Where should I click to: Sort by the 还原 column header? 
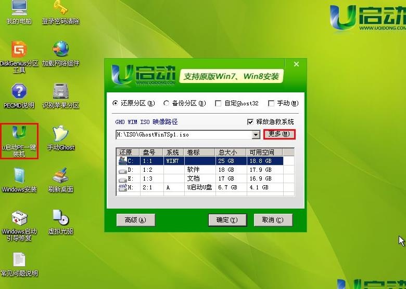click(x=128, y=152)
